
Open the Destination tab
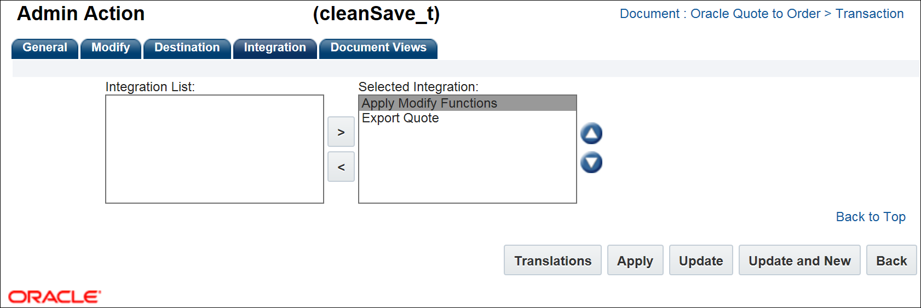coord(187,48)
